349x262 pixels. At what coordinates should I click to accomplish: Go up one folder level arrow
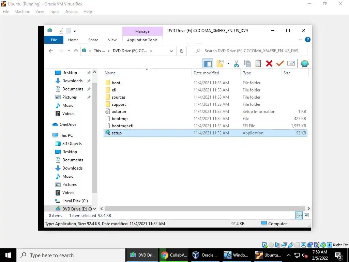(76, 51)
